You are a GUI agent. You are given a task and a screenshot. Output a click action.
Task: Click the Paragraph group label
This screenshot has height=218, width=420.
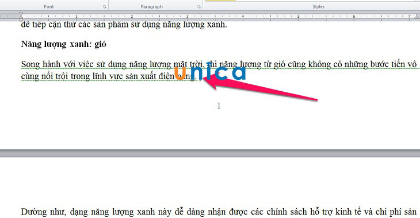coord(152,7)
